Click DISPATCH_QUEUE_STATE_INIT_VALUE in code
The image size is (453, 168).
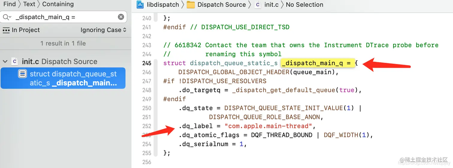(x=283, y=108)
